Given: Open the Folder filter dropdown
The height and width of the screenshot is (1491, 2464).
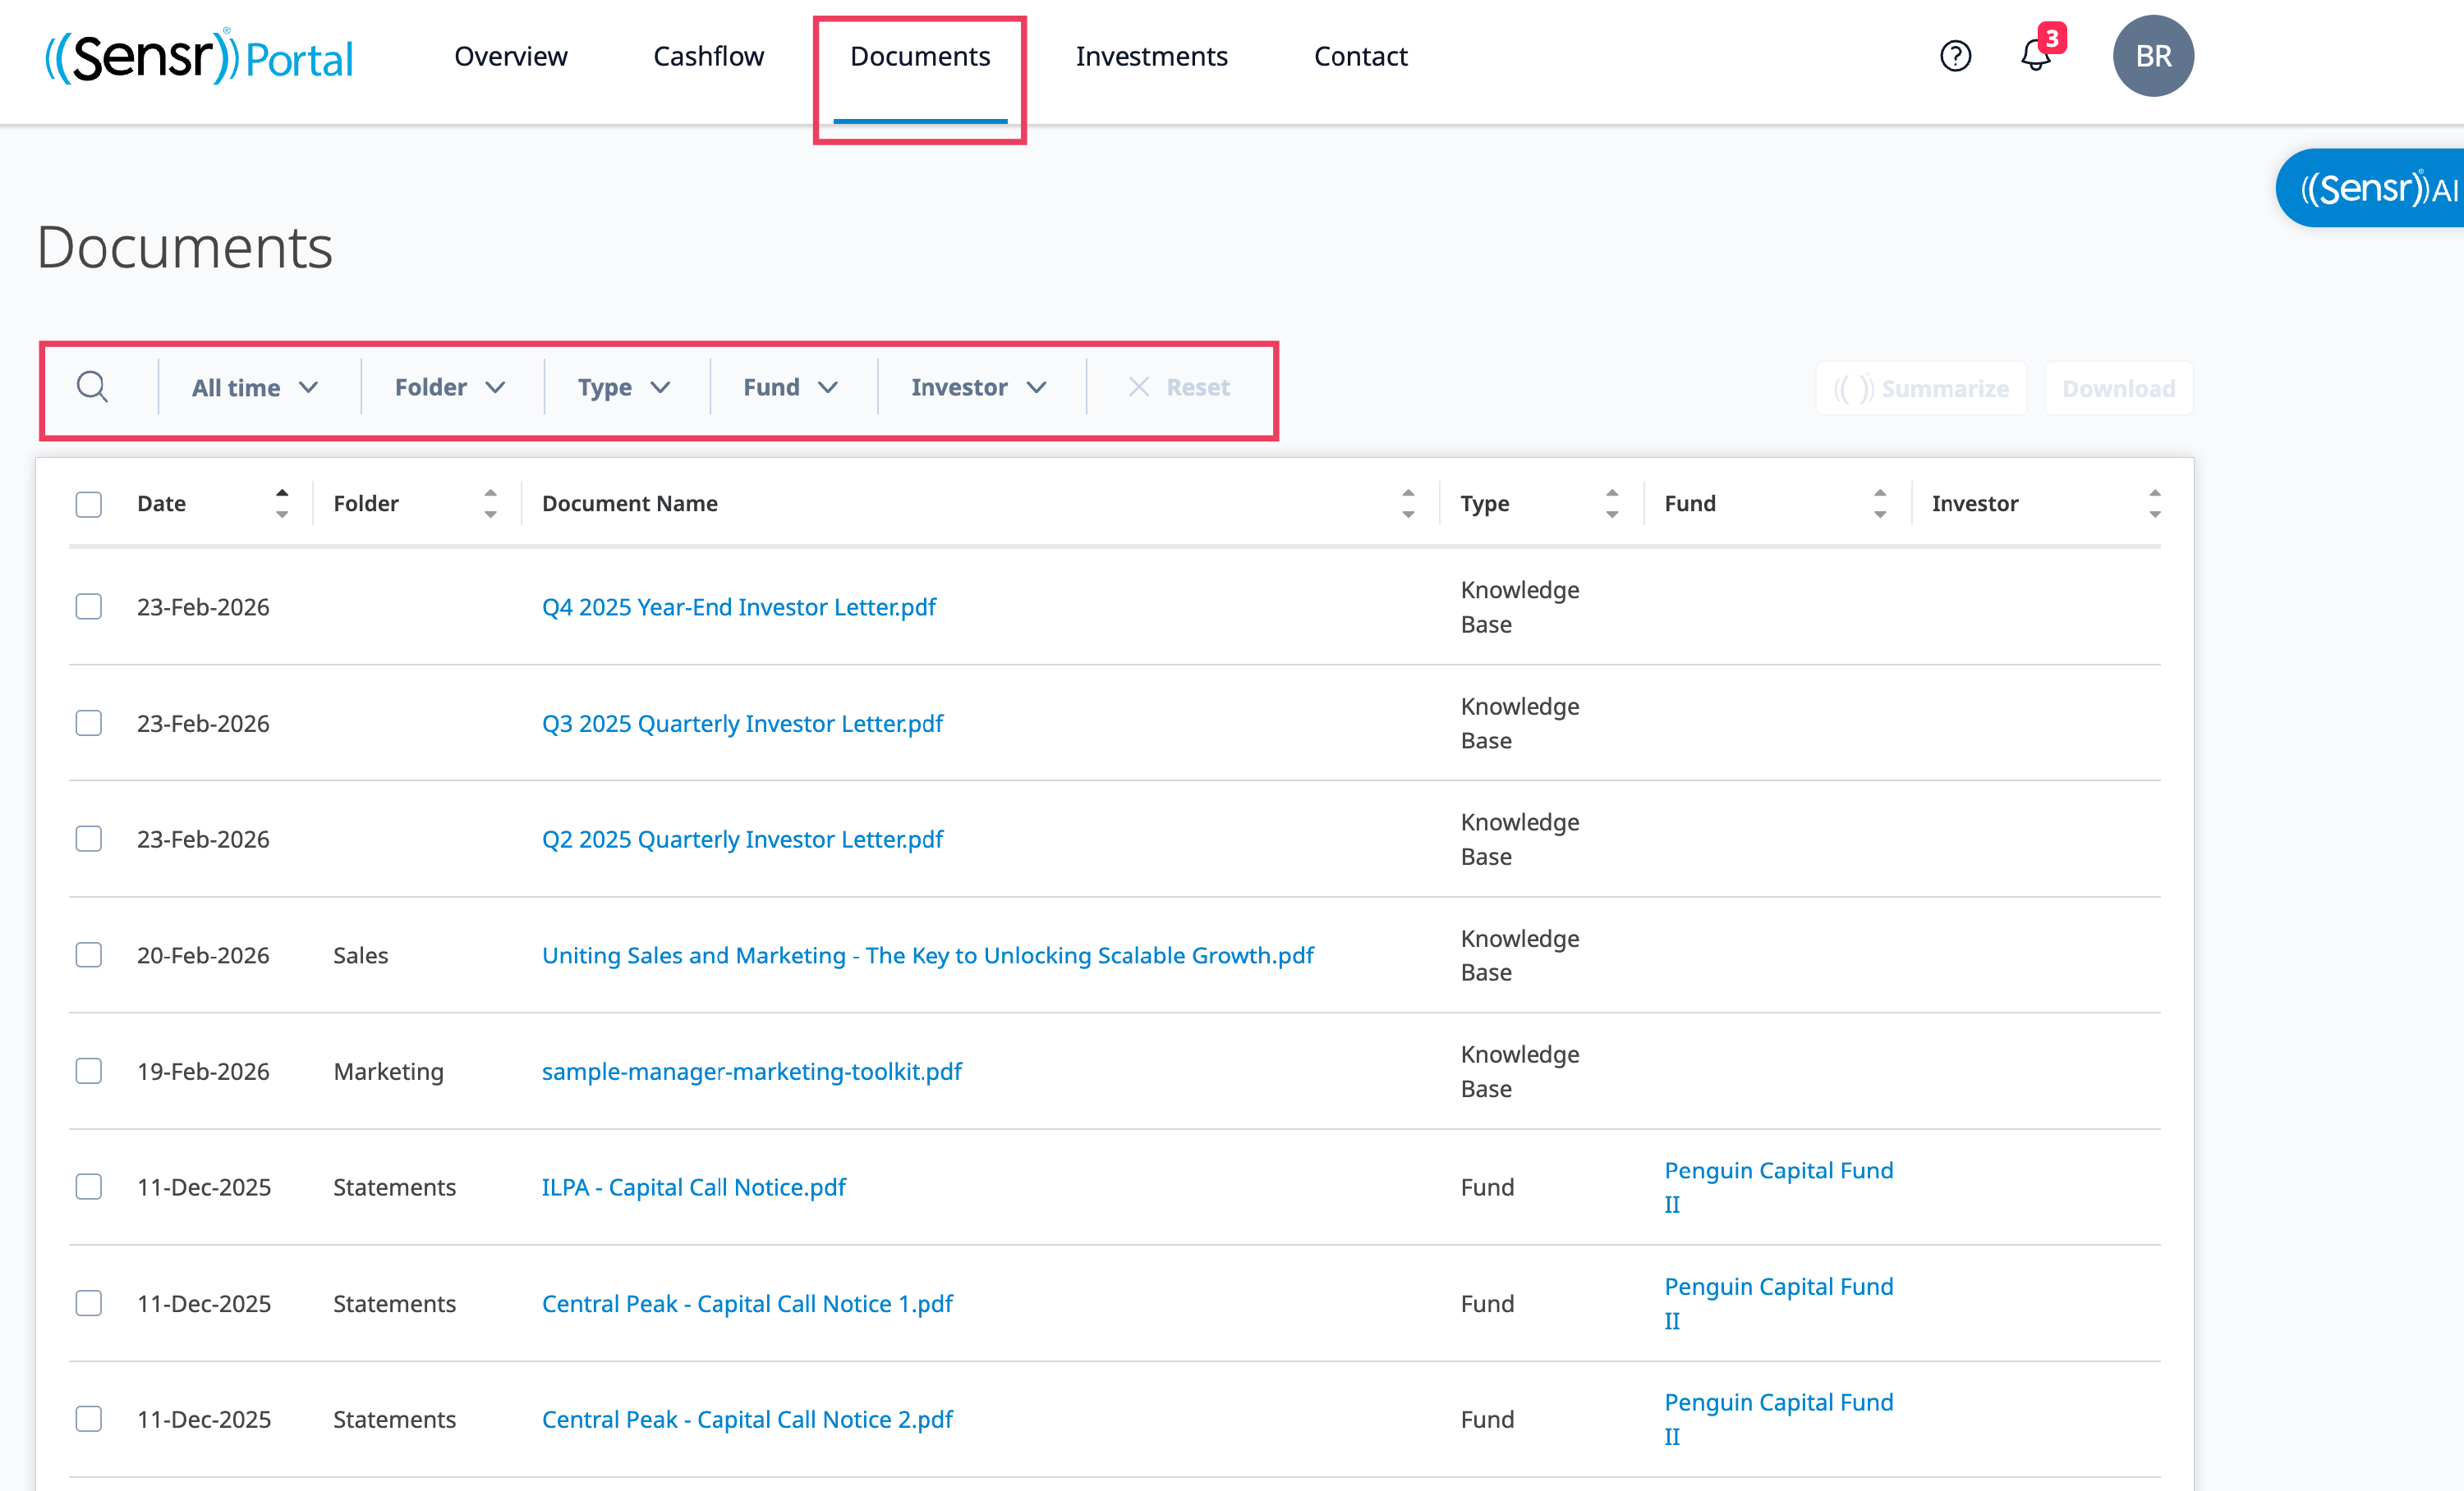Looking at the screenshot, I should click(x=449, y=388).
